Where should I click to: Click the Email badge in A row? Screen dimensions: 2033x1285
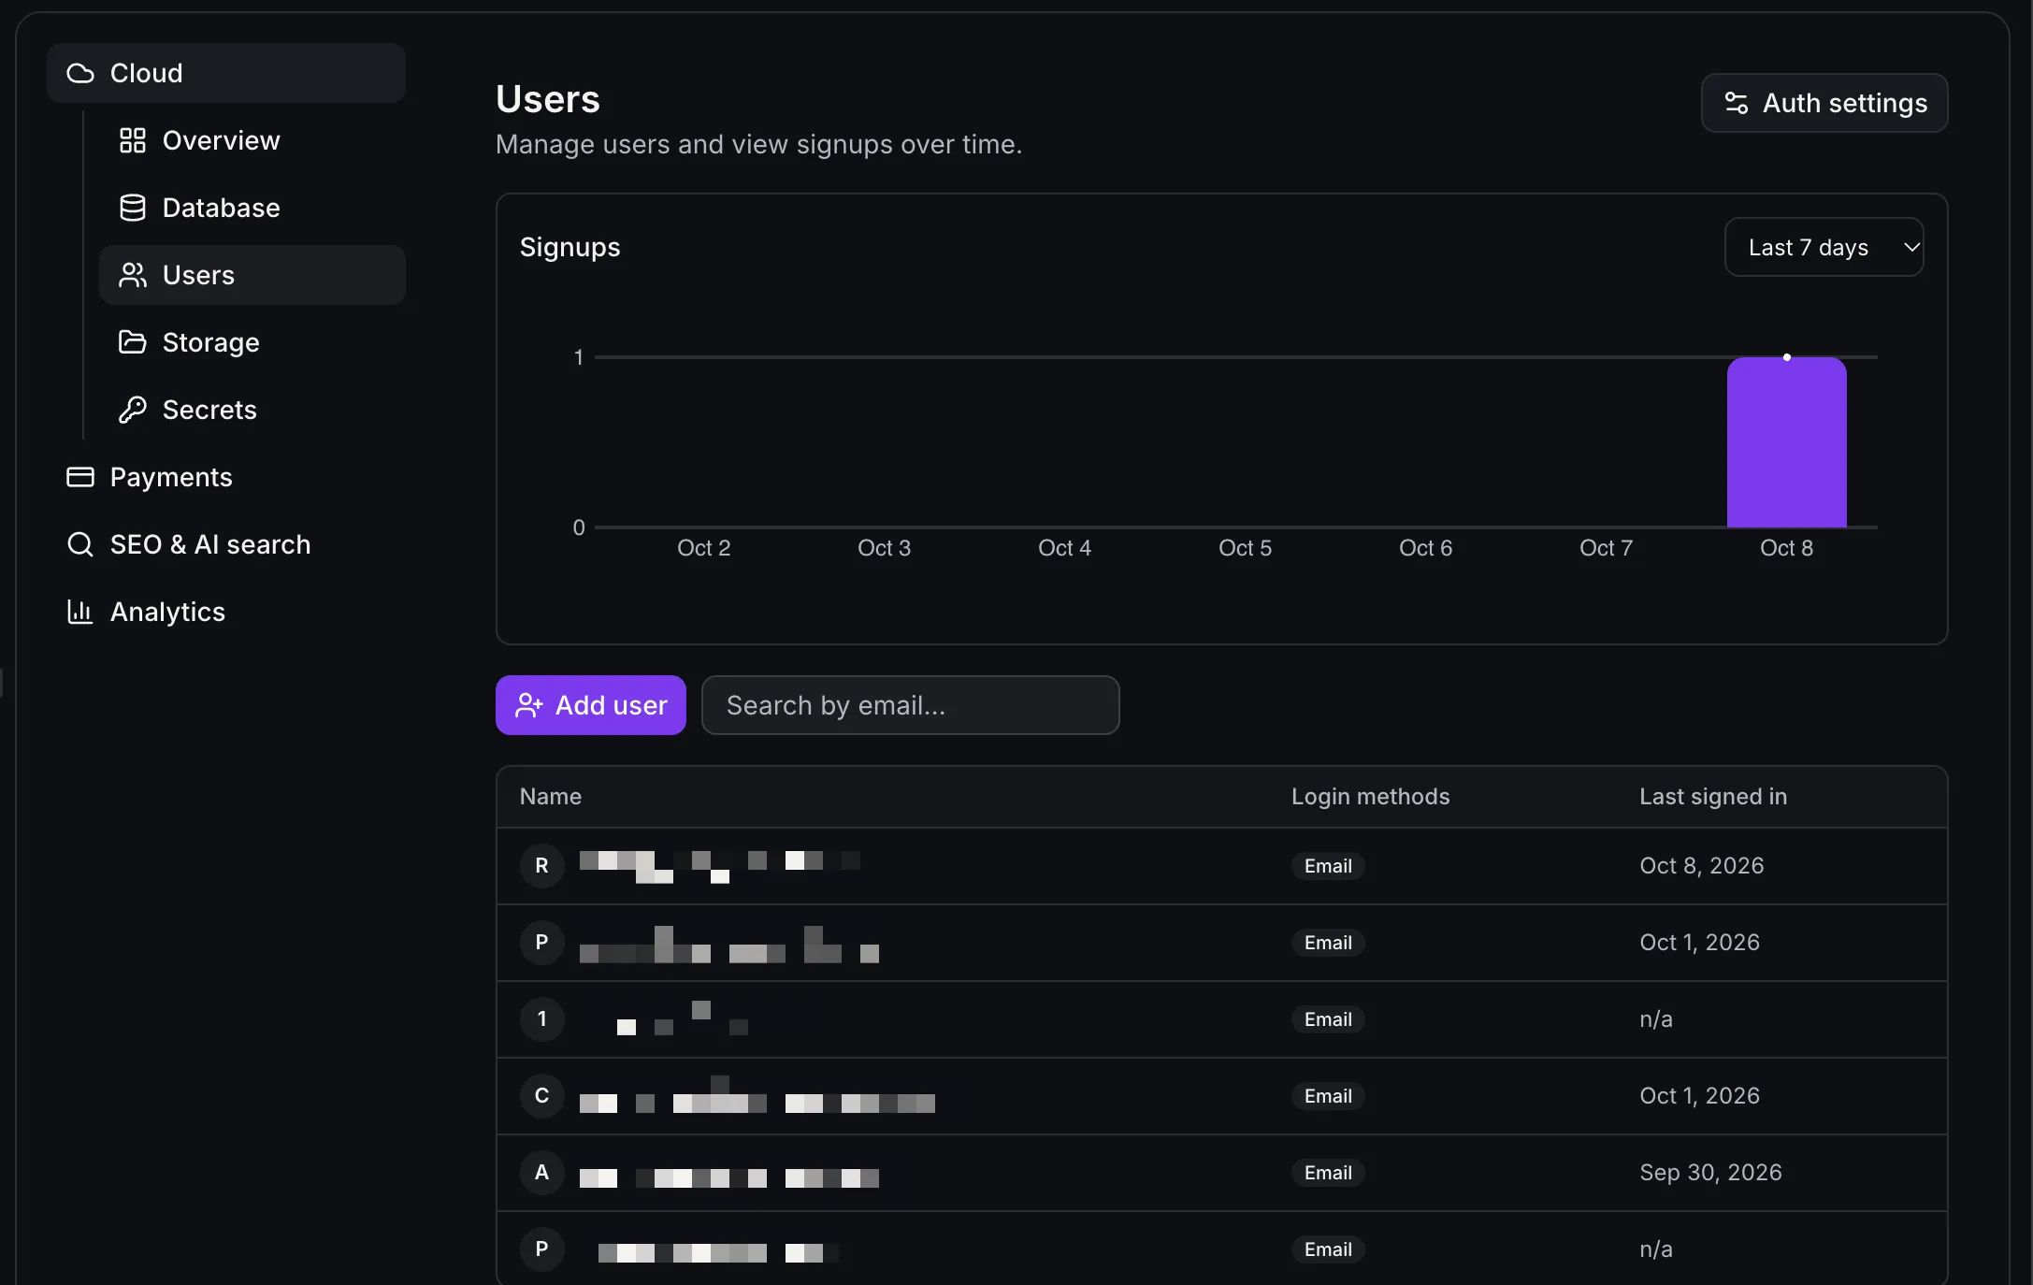1328,1173
